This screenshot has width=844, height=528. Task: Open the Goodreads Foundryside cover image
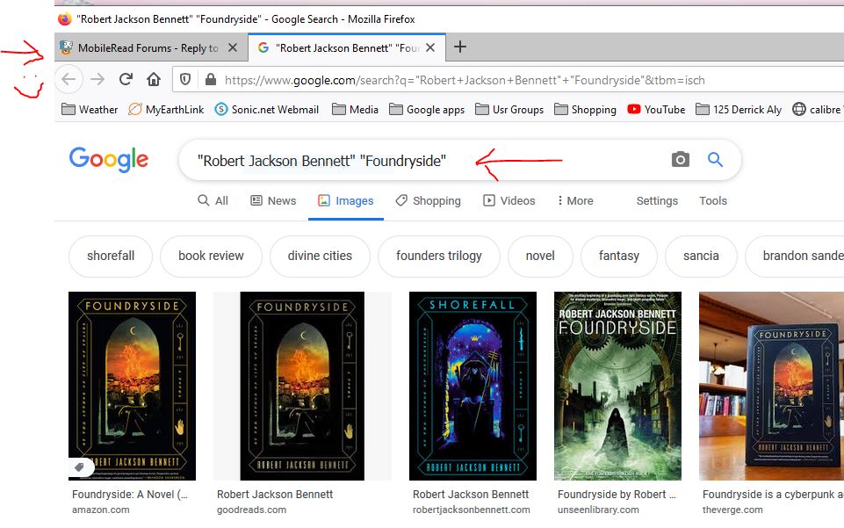coord(302,386)
